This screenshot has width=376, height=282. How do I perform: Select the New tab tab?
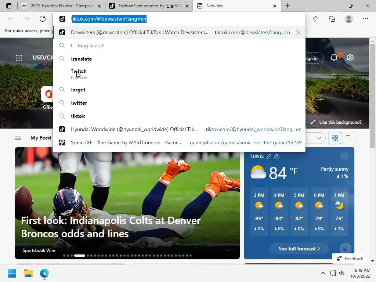coord(236,6)
